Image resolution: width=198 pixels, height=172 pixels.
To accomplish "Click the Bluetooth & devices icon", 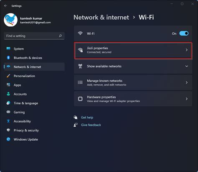I will click(x=8, y=58).
